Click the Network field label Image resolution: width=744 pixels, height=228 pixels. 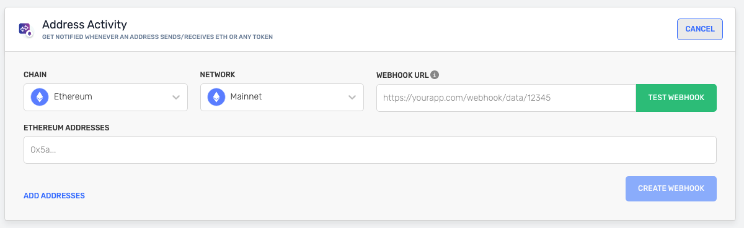[x=218, y=75]
